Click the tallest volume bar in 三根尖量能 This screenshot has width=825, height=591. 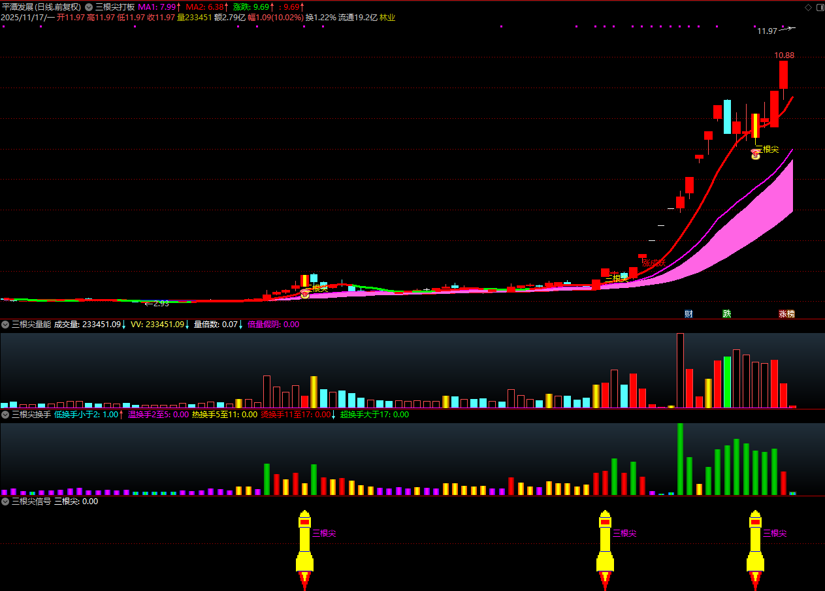click(x=680, y=370)
